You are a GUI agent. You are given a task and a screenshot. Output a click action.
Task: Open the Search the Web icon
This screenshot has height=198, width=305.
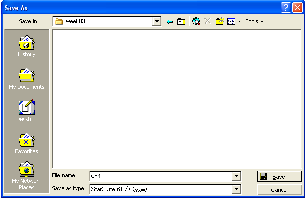pos(196,21)
